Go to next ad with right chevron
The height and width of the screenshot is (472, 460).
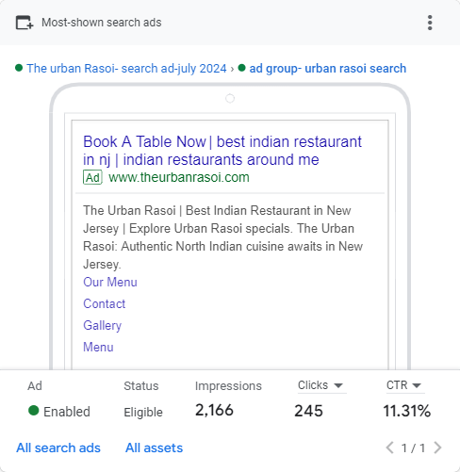[437, 448]
